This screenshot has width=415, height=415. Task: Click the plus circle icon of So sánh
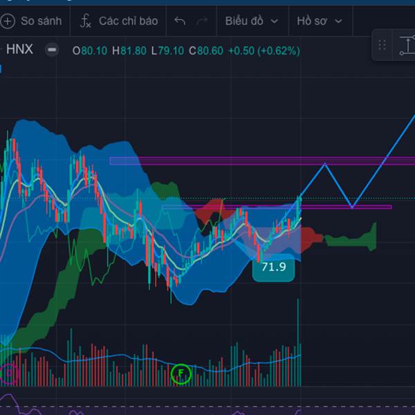point(8,21)
